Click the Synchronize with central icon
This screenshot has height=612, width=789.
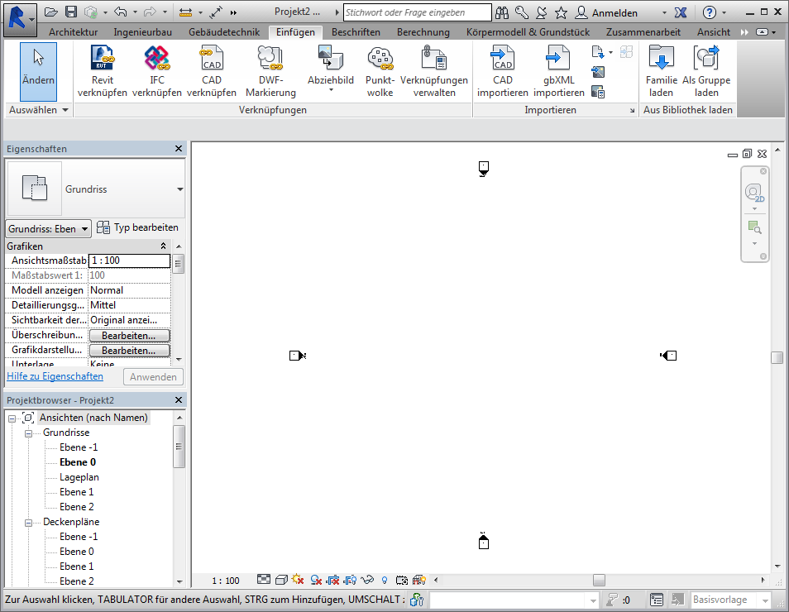[x=91, y=12]
